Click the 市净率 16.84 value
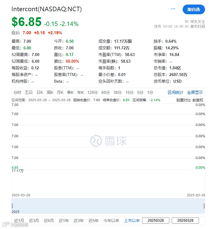This screenshot has height=229, width=215. (x=174, y=55)
